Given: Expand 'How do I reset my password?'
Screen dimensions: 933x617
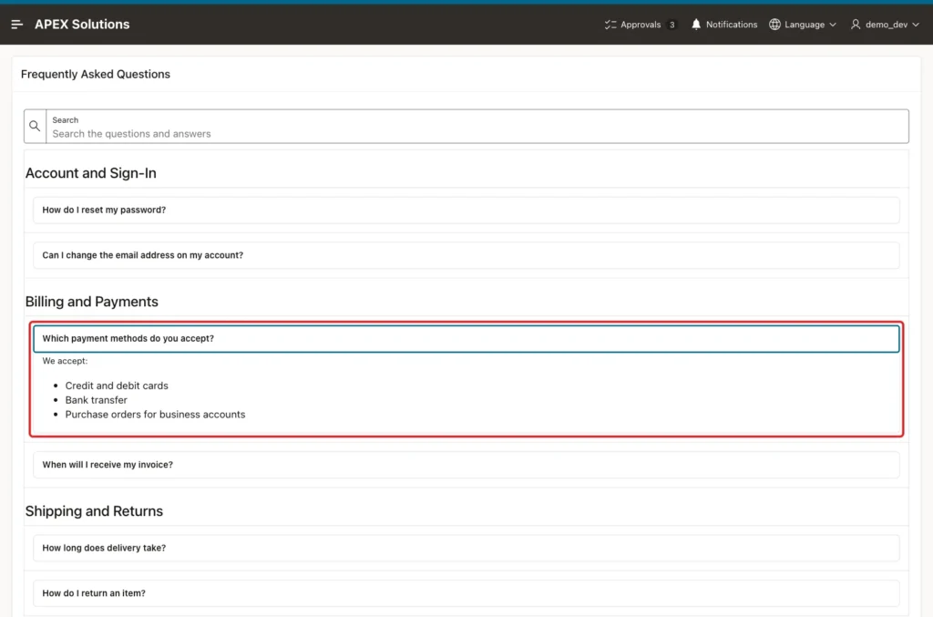Looking at the screenshot, I should tap(466, 210).
